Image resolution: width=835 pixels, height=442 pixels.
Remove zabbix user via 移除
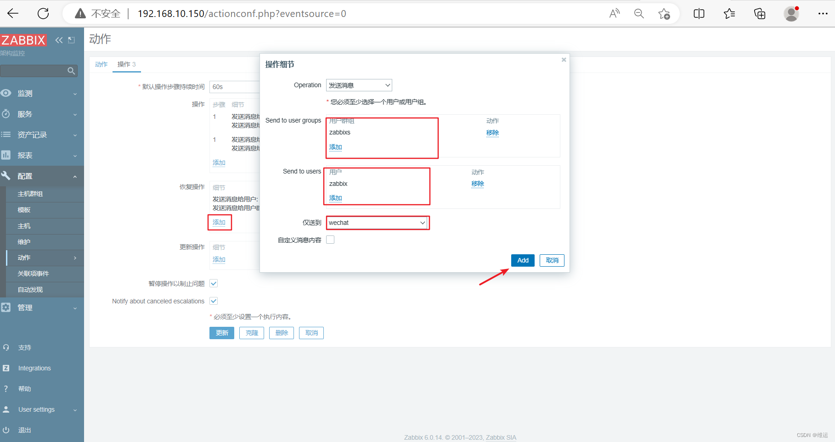tap(478, 184)
